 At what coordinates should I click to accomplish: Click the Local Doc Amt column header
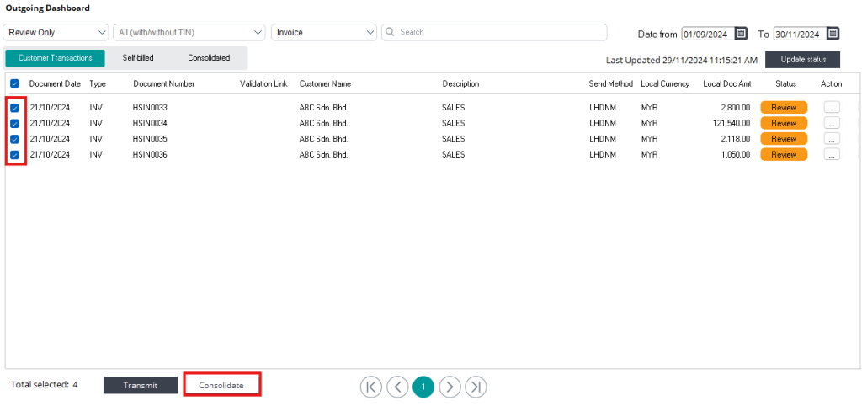[727, 83]
